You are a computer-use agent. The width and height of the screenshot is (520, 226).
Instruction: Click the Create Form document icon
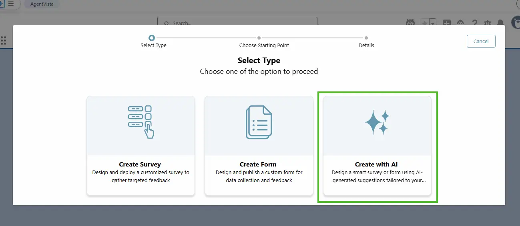click(259, 122)
